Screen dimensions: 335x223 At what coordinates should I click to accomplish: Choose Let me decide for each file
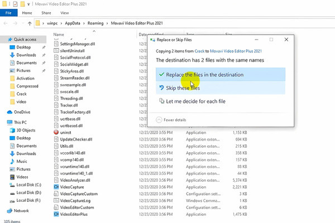pos(221,101)
